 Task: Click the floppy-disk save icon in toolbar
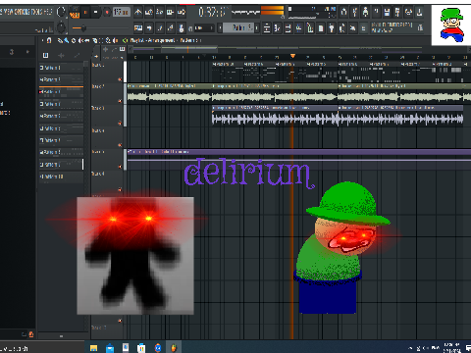387,13
